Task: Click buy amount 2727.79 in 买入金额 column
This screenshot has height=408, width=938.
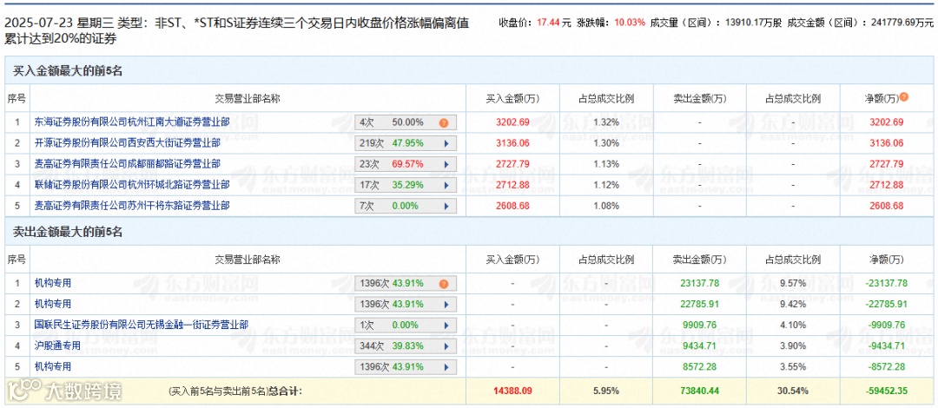Action: [512, 164]
